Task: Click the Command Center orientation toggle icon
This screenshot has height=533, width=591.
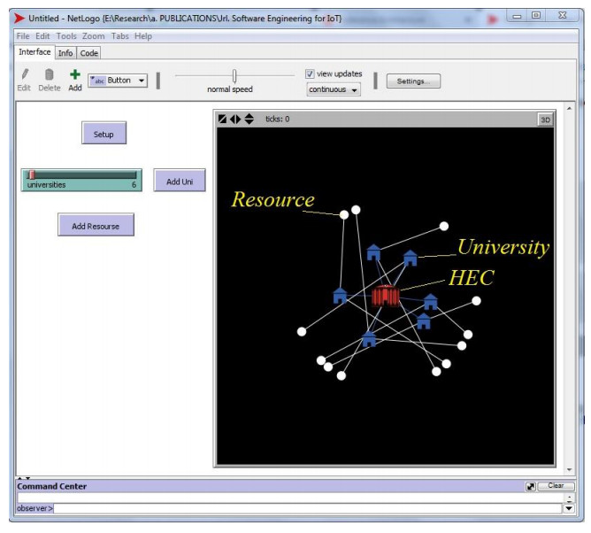Action: (530, 486)
